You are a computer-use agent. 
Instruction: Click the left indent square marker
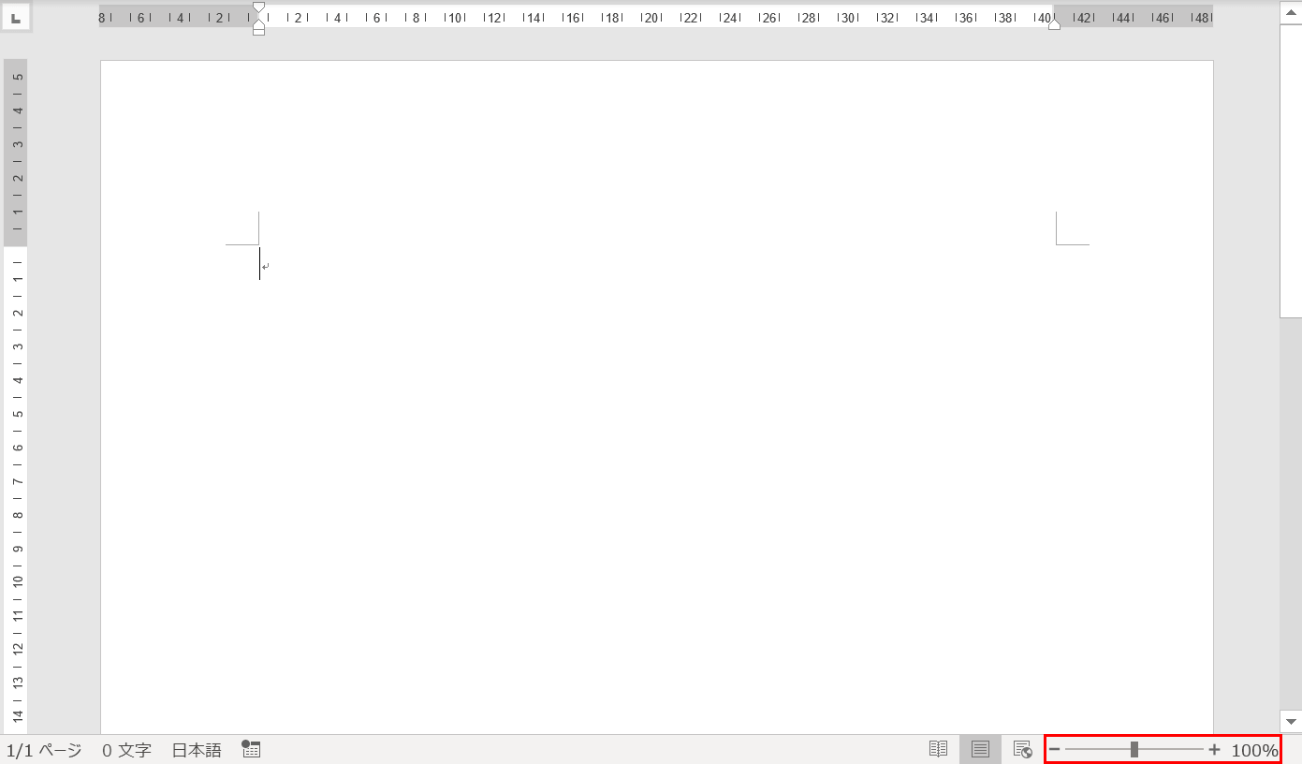coord(259,31)
